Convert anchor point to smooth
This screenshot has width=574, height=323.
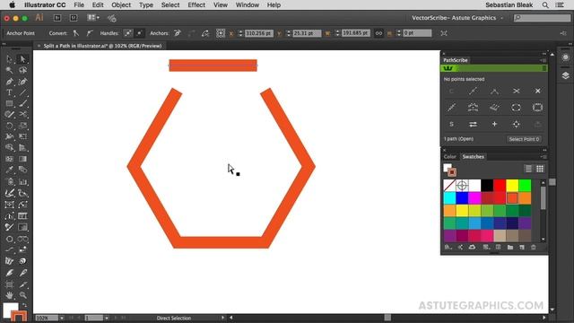pos(90,33)
